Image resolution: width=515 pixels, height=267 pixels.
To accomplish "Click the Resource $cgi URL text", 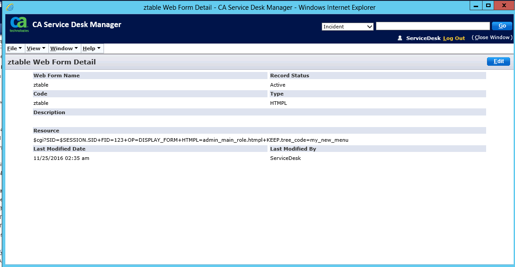I will coord(191,140).
